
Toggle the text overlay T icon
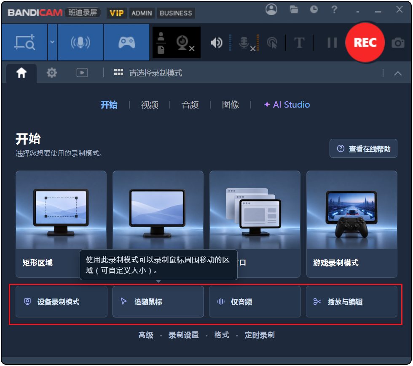(299, 43)
